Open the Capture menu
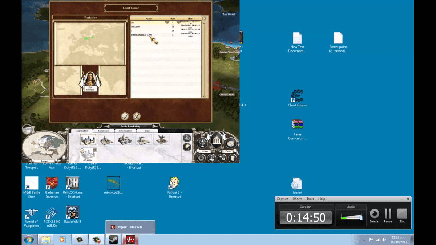The height and width of the screenshot is (245, 436). tap(282, 199)
